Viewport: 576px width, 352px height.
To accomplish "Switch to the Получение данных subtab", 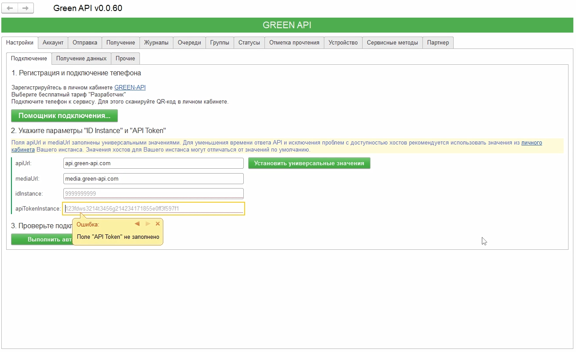I will [x=81, y=58].
